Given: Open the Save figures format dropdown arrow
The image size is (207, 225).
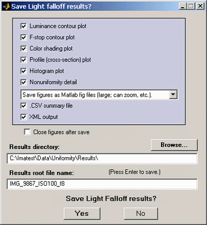Looking at the screenshot, I should (173, 94).
